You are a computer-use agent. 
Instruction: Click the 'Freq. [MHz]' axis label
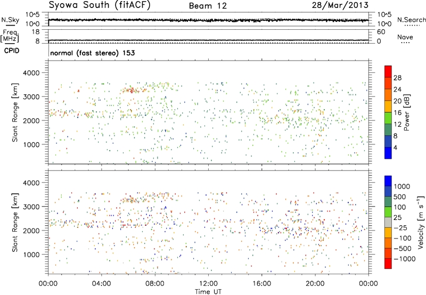pyautogui.click(x=10, y=36)
